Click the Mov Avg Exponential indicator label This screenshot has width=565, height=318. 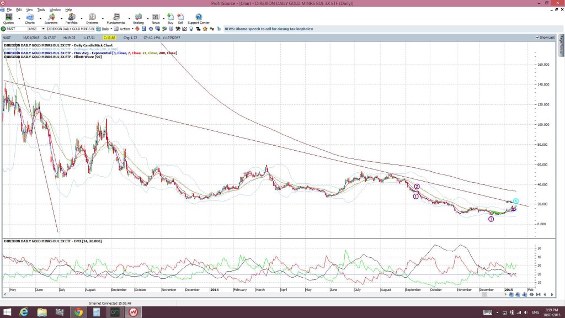coord(90,53)
